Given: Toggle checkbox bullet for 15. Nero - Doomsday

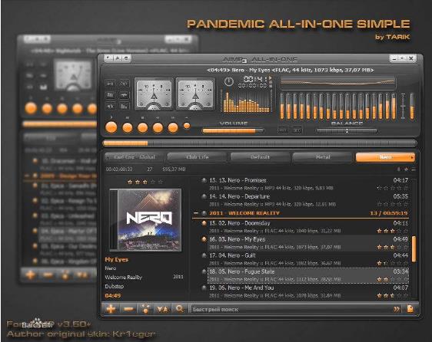Looking at the screenshot, I should [204, 223].
